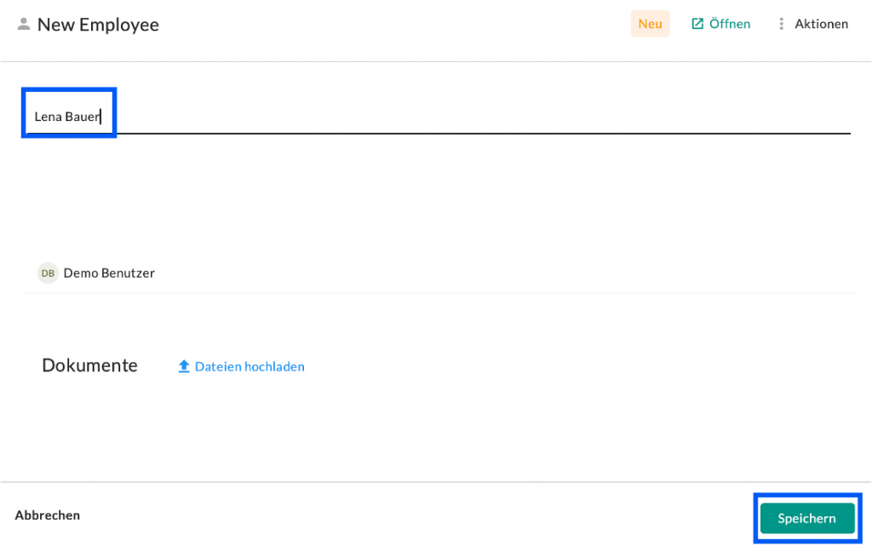The image size is (872, 558).
Task: Click the word Lena in name field
Action: pyautogui.click(x=48, y=117)
